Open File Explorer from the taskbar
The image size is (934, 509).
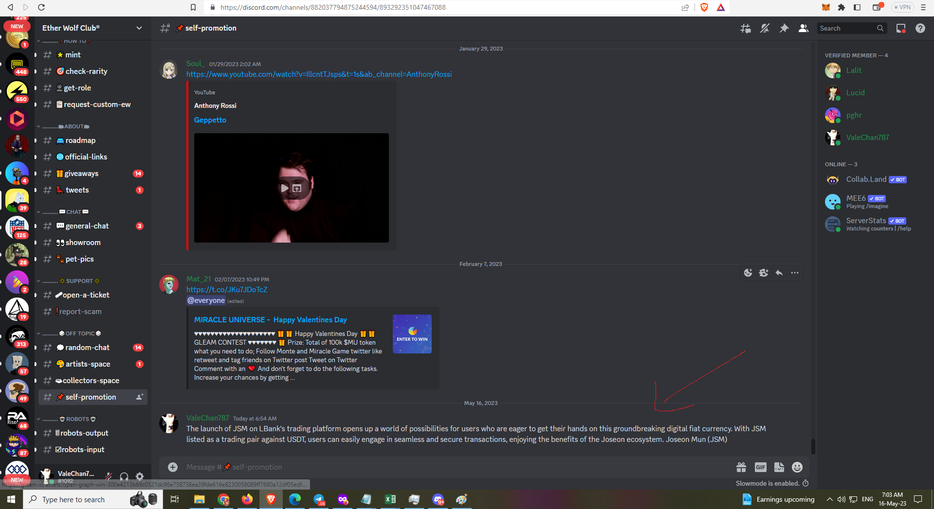pyautogui.click(x=199, y=499)
